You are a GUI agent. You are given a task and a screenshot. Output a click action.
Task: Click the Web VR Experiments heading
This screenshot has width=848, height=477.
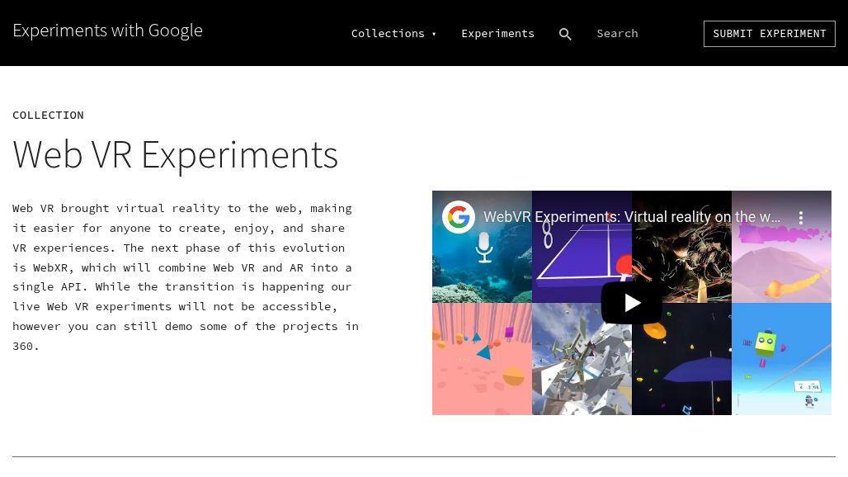[x=175, y=155]
